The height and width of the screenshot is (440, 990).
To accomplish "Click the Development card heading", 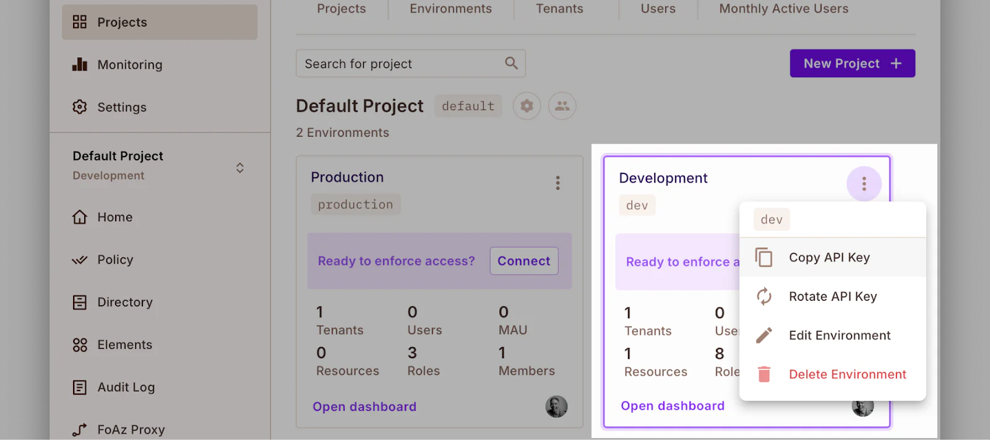I will tap(663, 178).
